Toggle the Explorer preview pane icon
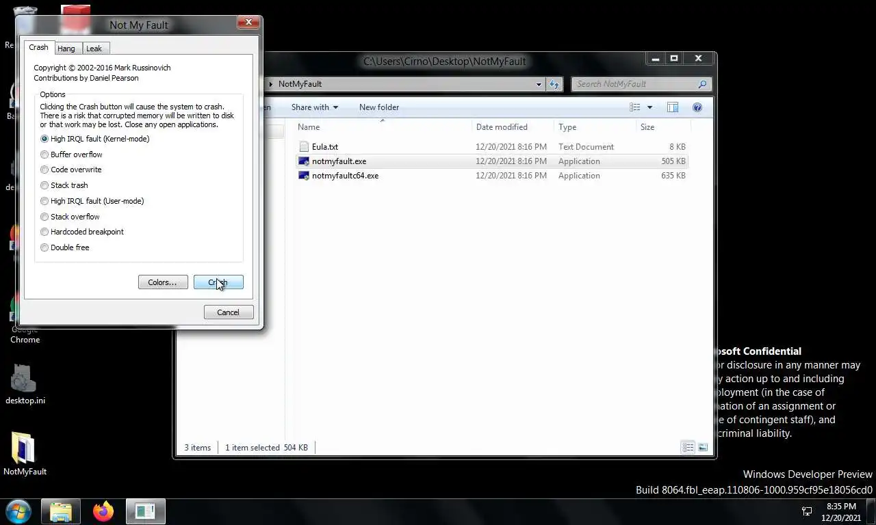Image resolution: width=876 pixels, height=525 pixels. point(673,107)
